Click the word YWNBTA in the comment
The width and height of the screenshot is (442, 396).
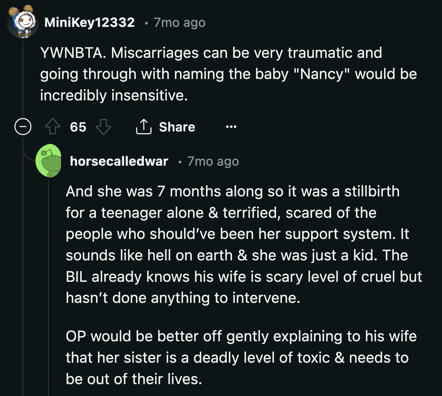click(73, 53)
